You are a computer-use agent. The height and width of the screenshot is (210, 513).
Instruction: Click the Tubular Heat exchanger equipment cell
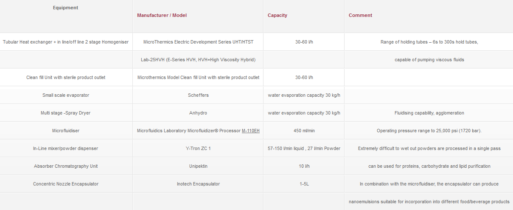66,42
